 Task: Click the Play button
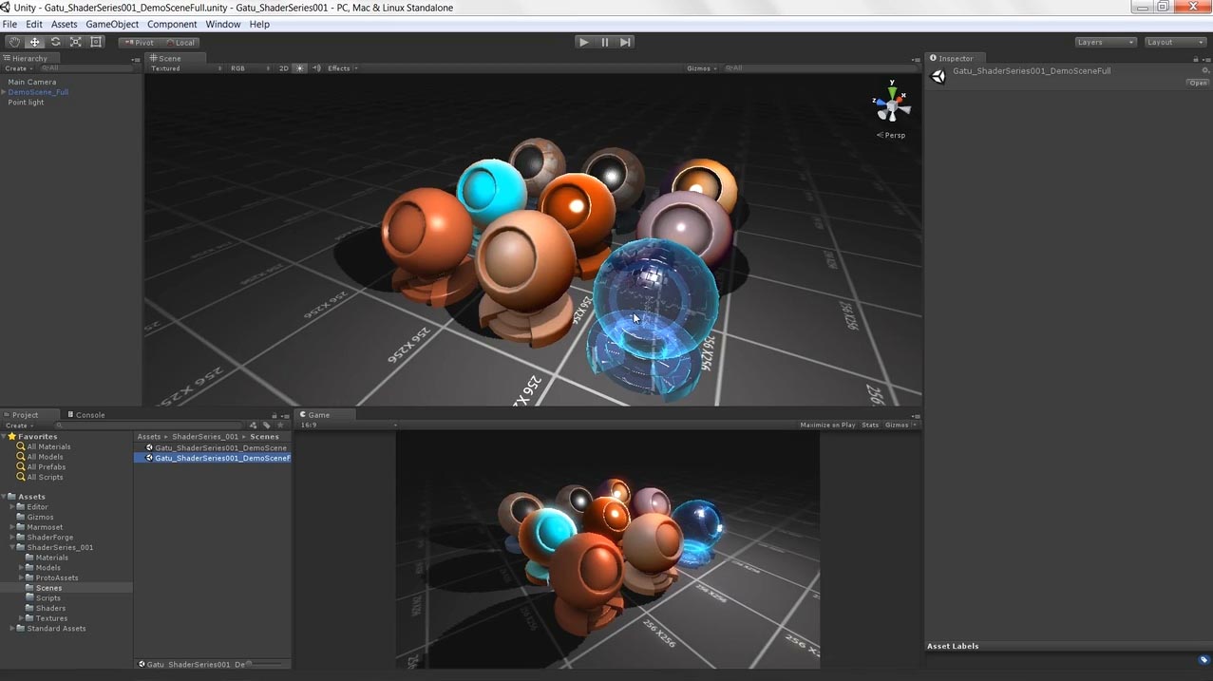[584, 42]
